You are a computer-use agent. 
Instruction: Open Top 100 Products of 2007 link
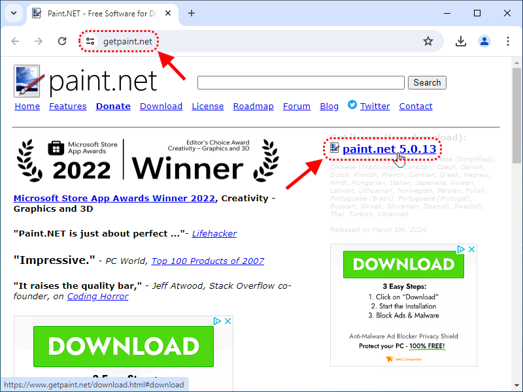click(x=208, y=261)
